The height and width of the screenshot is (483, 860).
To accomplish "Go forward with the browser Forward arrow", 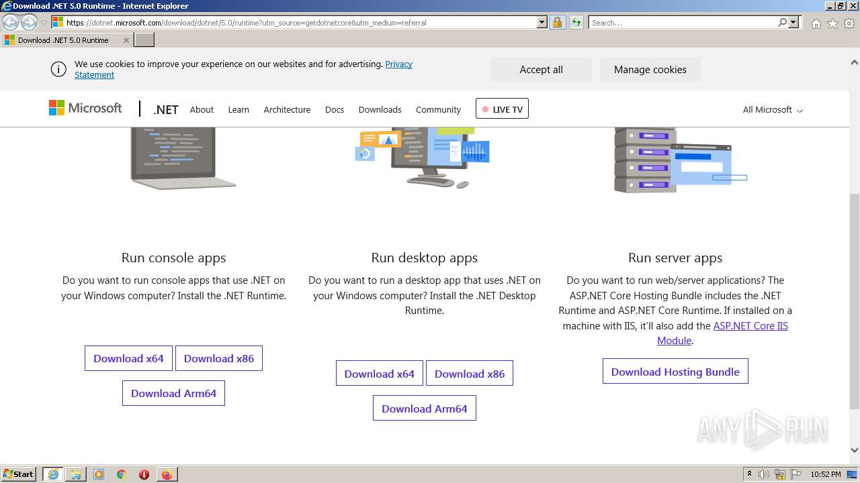I will point(29,22).
